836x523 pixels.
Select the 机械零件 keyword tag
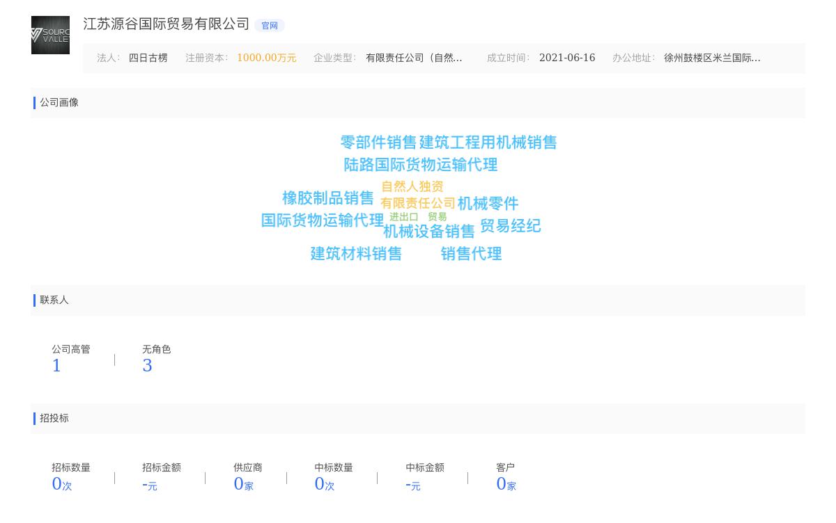[x=488, y=204]
